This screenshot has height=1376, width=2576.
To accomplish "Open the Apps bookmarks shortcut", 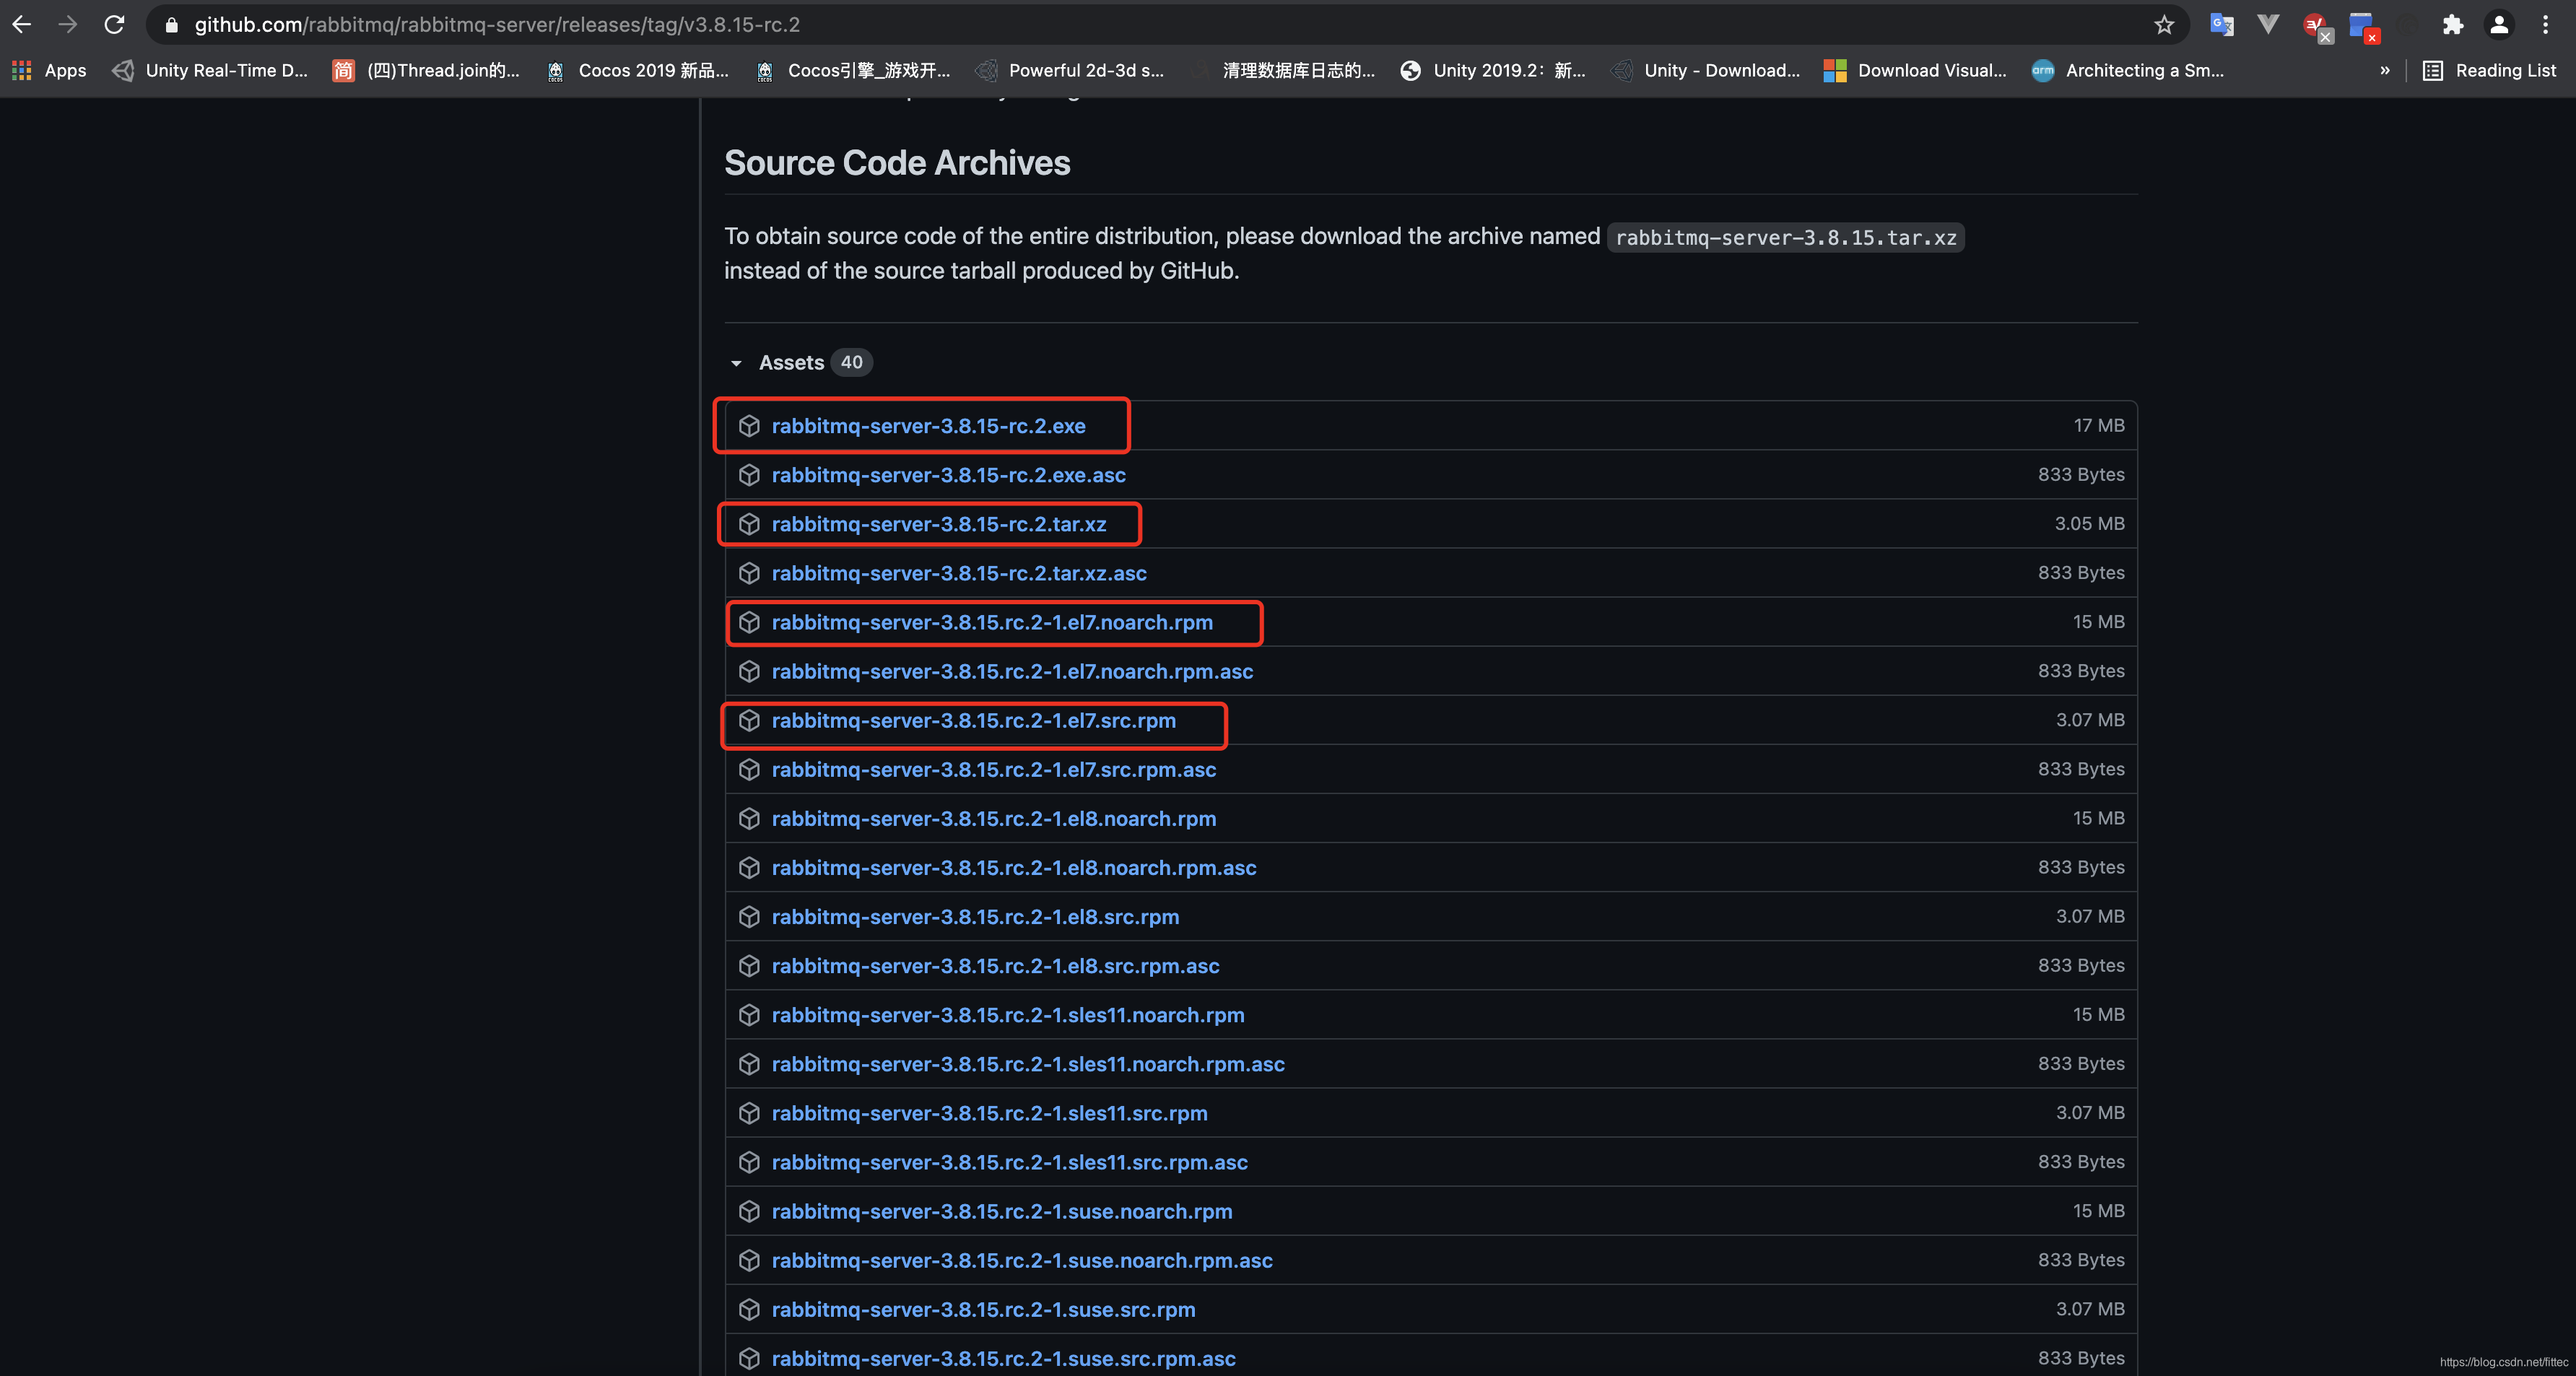I will tap(49, 70).
